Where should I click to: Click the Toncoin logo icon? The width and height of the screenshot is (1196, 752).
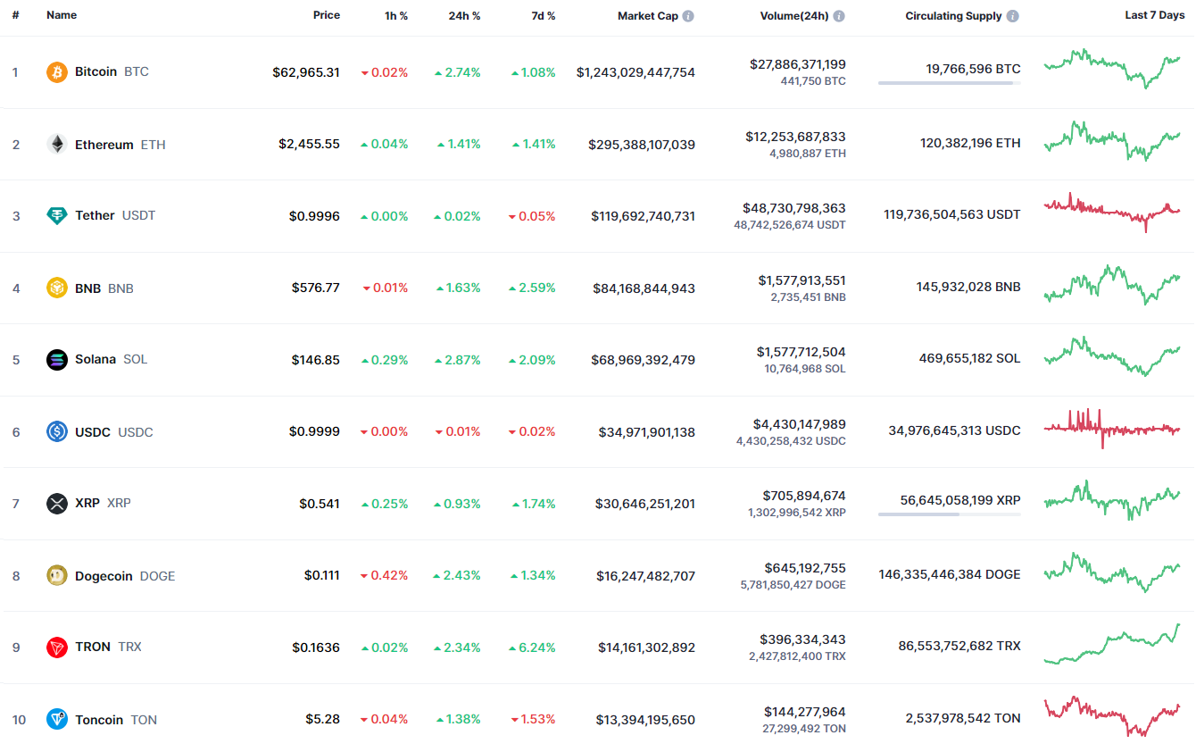(57, 719)
